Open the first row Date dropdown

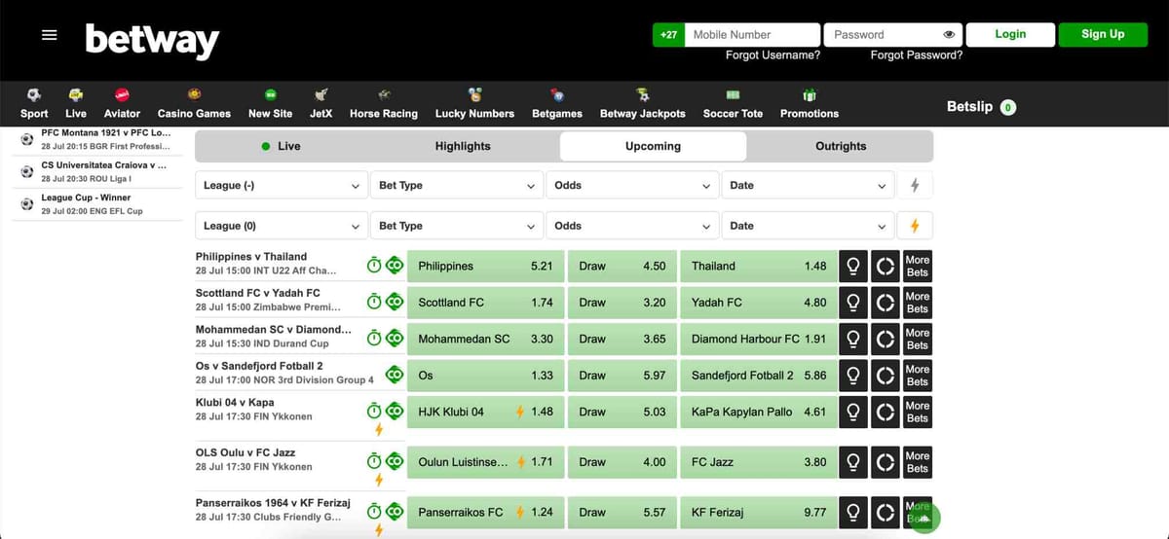point(808,185)
